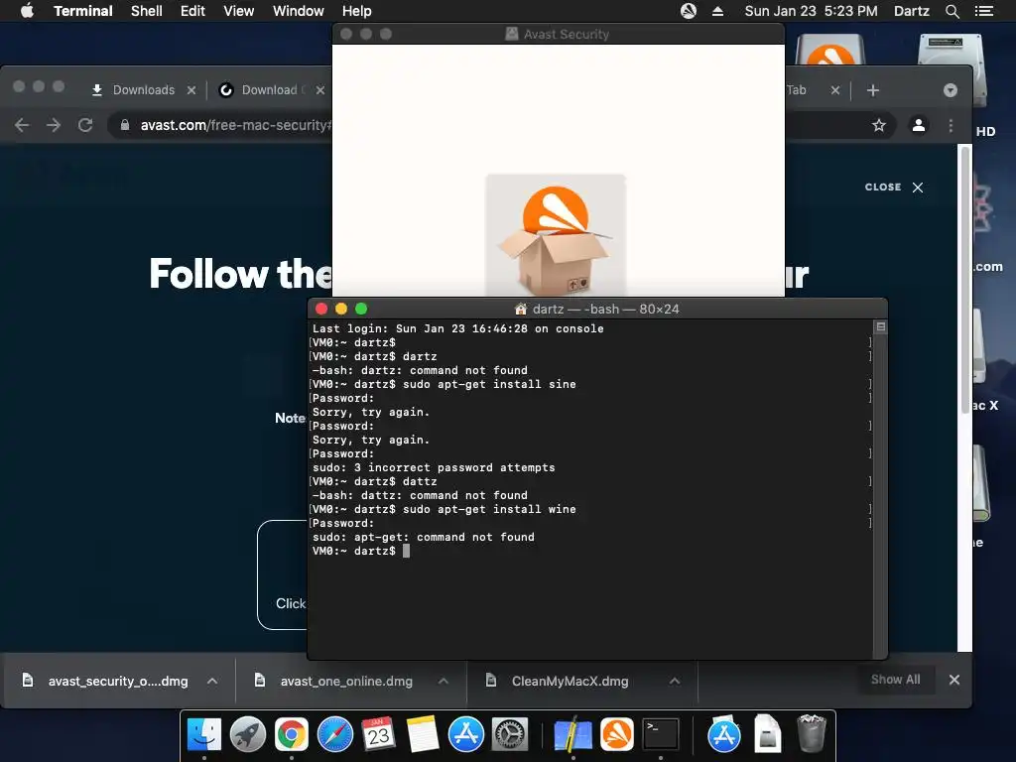Switch to the Download tab with Avast logo
The width and height of the screenshot is (1016, 762).
[x=269, y=90]
